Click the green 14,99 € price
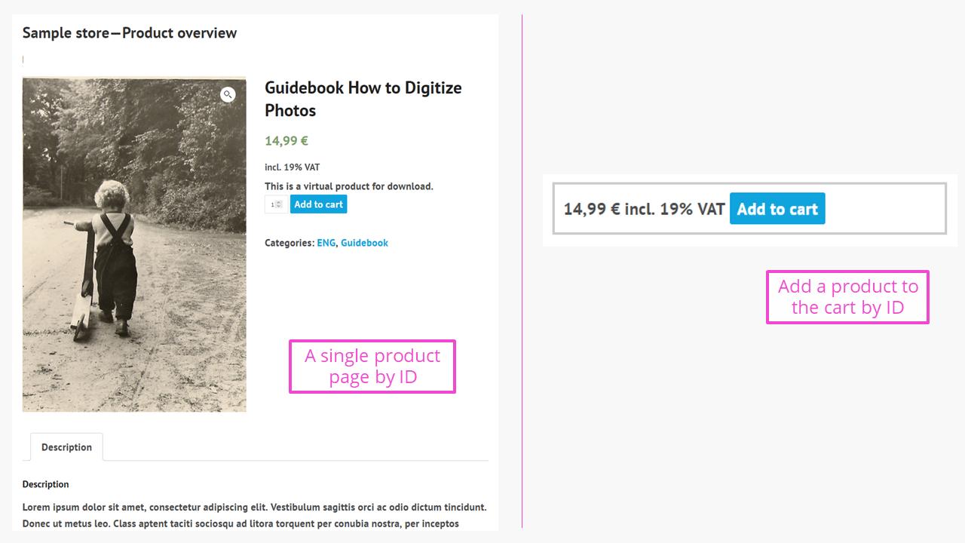Image resolution: width=965 pixels, height=543 pixels. (x=286, y=140)
